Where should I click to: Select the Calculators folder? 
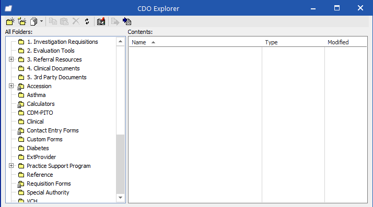click(40, 104)
